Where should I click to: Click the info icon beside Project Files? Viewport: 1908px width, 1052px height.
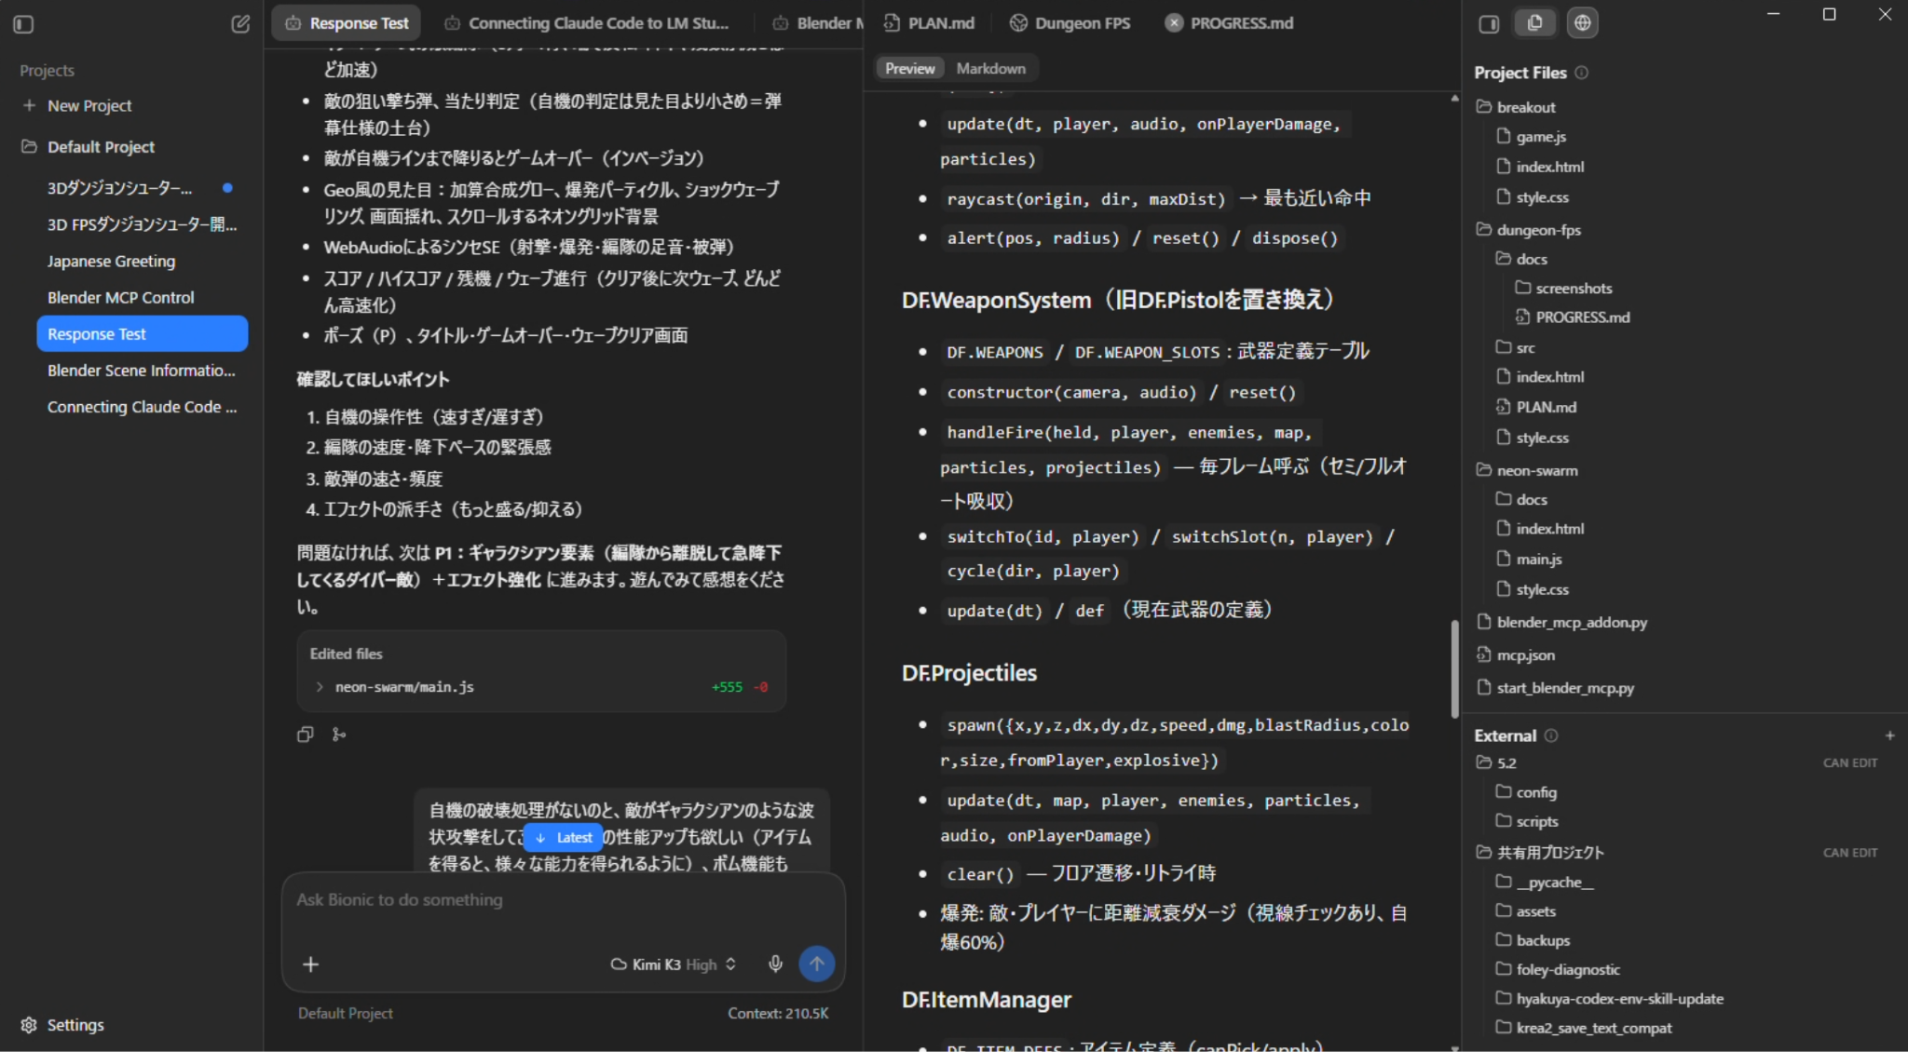[x=1582, y=73]
